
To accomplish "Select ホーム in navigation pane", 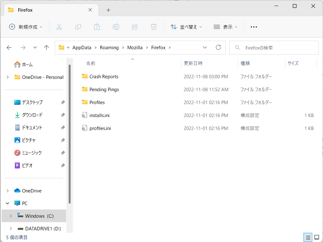I will pos(27,65).
